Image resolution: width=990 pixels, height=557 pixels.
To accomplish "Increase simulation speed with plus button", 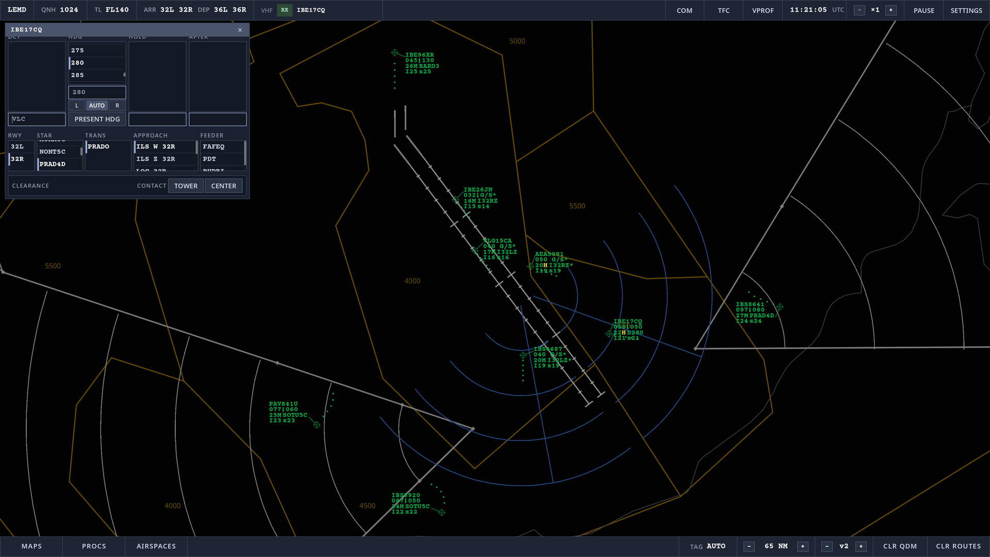I will pos(891,10).
